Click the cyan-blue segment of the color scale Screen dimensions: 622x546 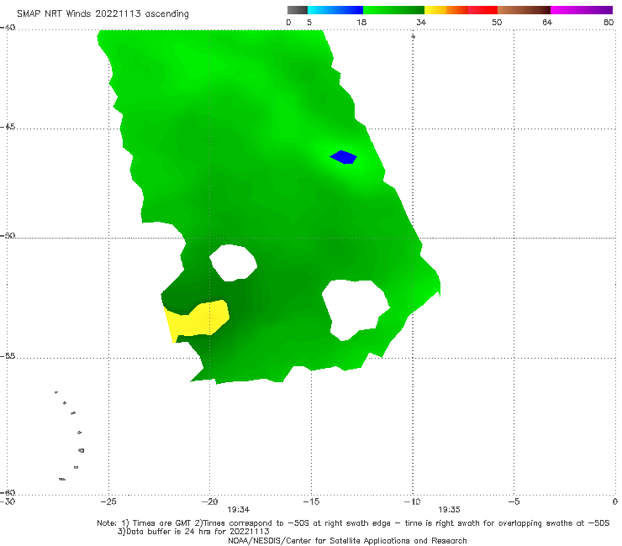pos(335,10)
